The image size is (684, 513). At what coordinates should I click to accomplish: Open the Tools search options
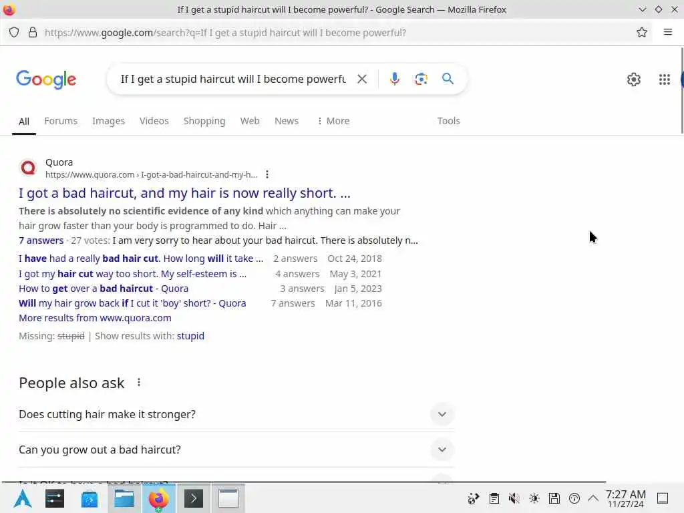pyautogui.click(x=448, y=121)
